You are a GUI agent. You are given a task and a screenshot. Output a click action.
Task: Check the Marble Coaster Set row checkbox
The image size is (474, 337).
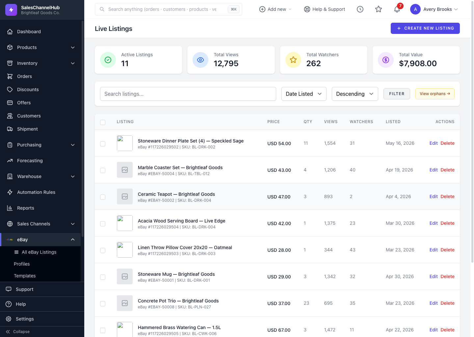pyautogui.click(x=103, y=170)
